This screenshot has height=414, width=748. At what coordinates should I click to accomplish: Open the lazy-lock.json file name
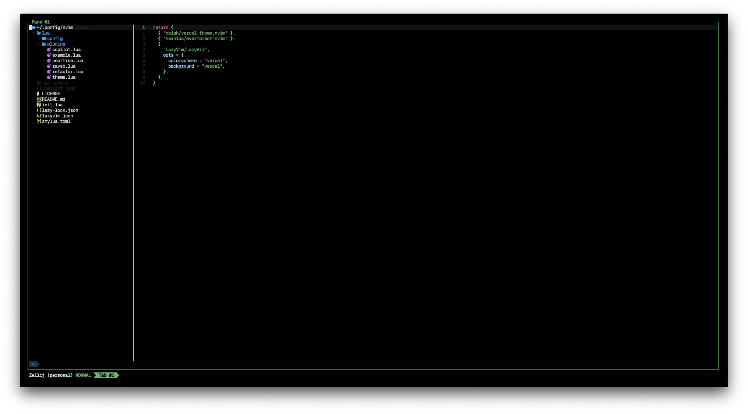(60, 110)
